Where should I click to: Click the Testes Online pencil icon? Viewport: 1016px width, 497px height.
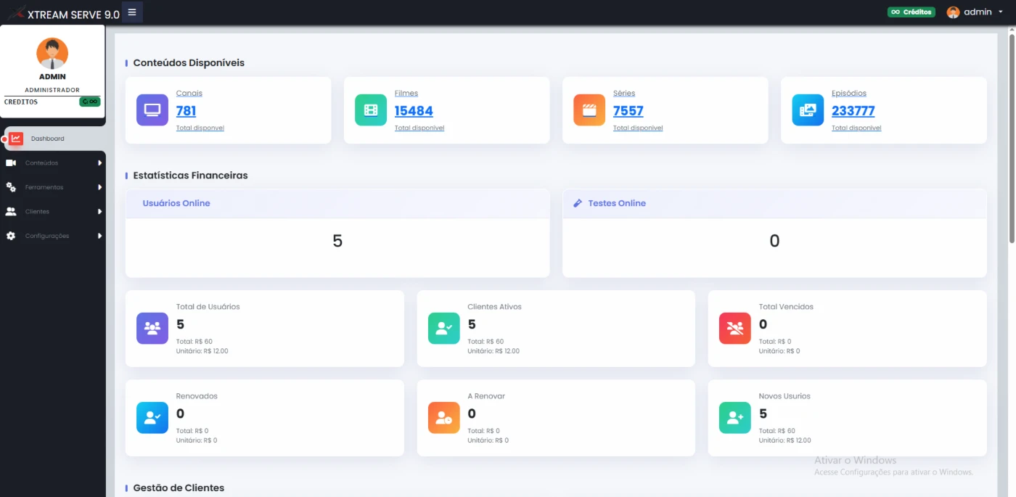(578, 203)
